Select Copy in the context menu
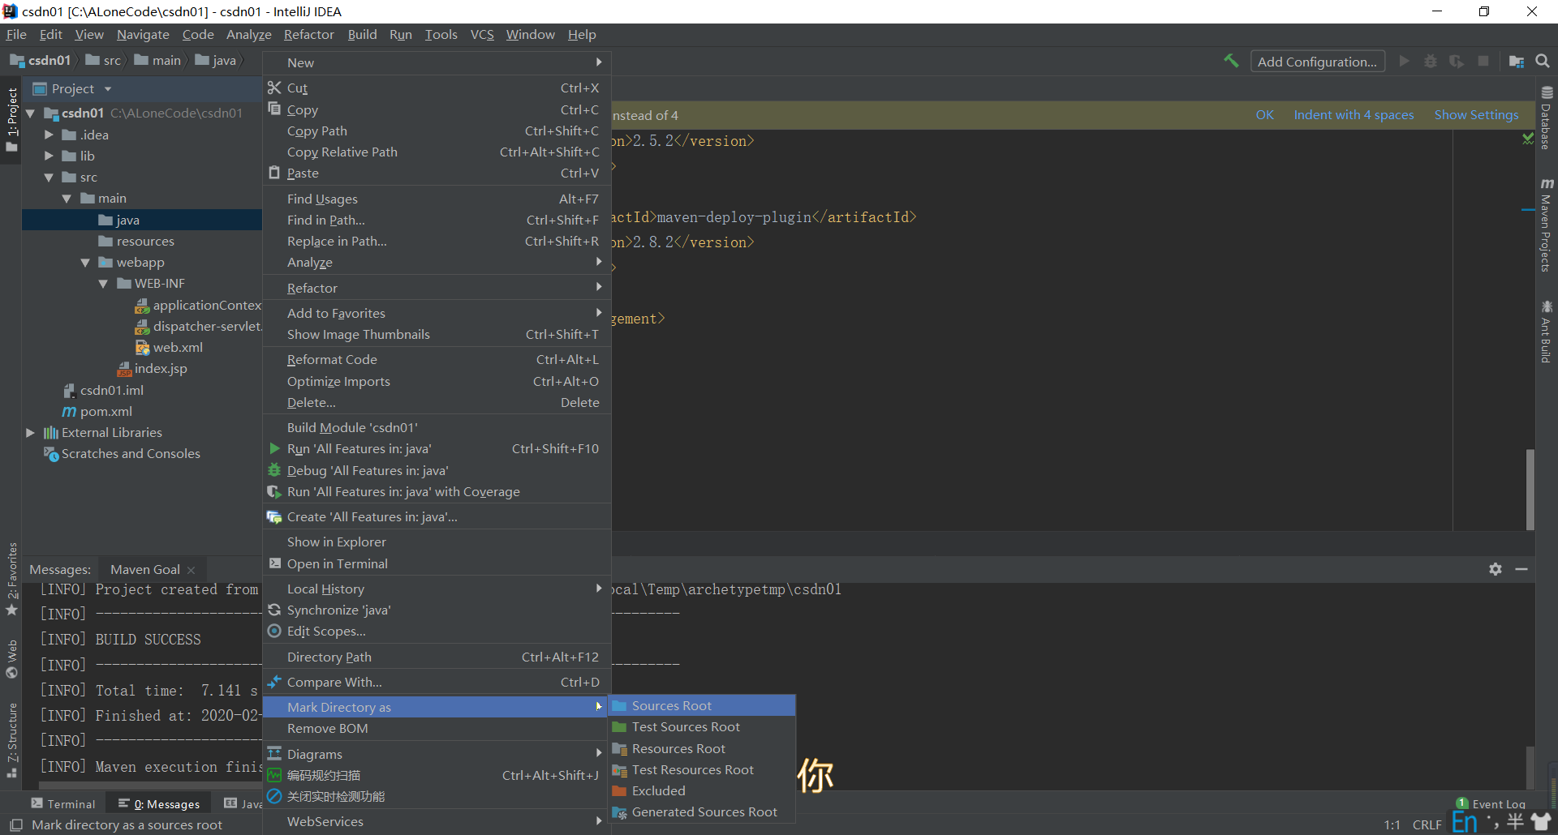This screenshot has width=1558, height=835. pyautogui.click(x=437, y=109)
